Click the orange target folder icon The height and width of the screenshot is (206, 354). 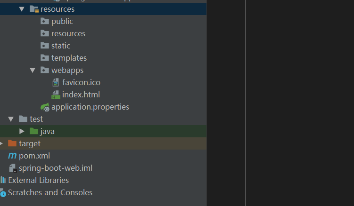[12, 143]
